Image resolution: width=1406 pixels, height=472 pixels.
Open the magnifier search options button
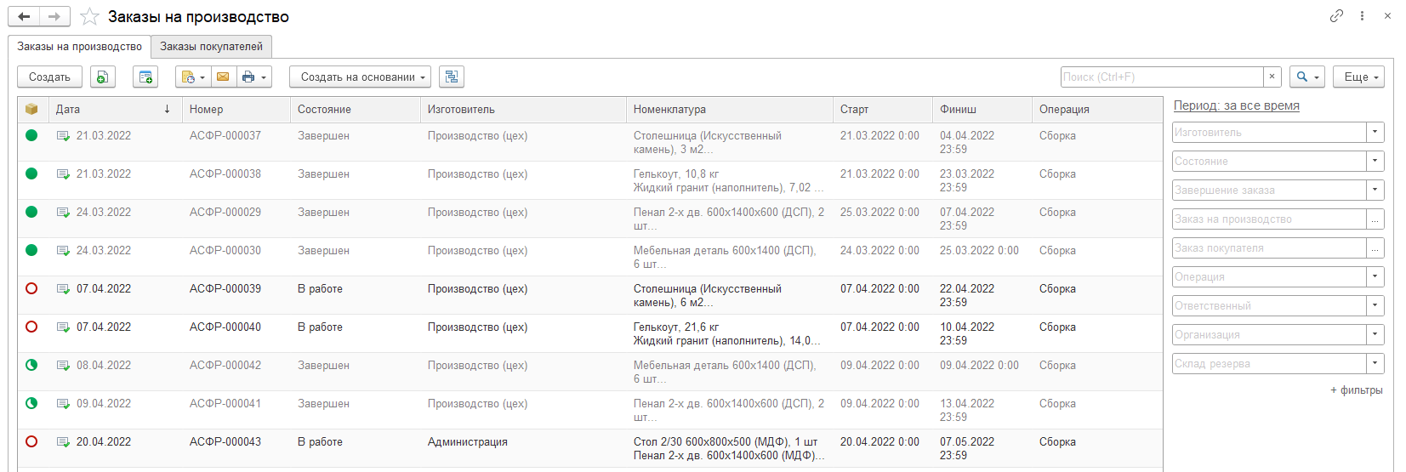[x=1307, y=77]
